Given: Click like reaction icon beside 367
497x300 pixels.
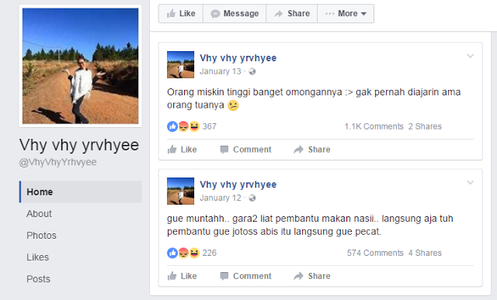Looking at the screenshot, I should point(172,126).
